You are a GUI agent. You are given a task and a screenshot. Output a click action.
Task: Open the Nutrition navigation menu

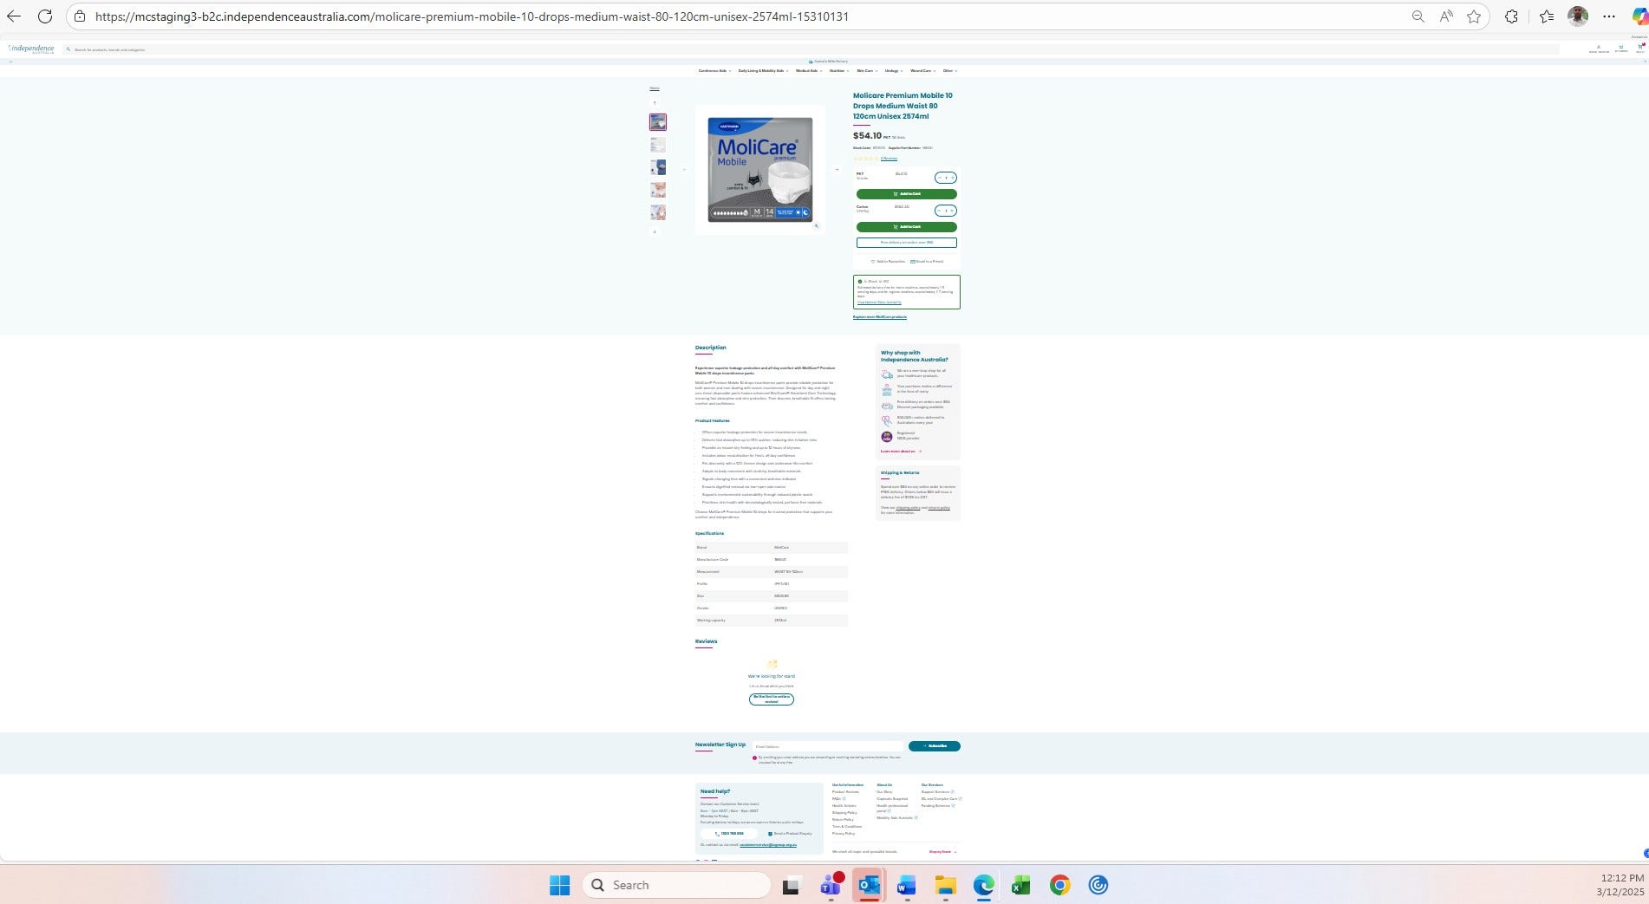[838, 71]
